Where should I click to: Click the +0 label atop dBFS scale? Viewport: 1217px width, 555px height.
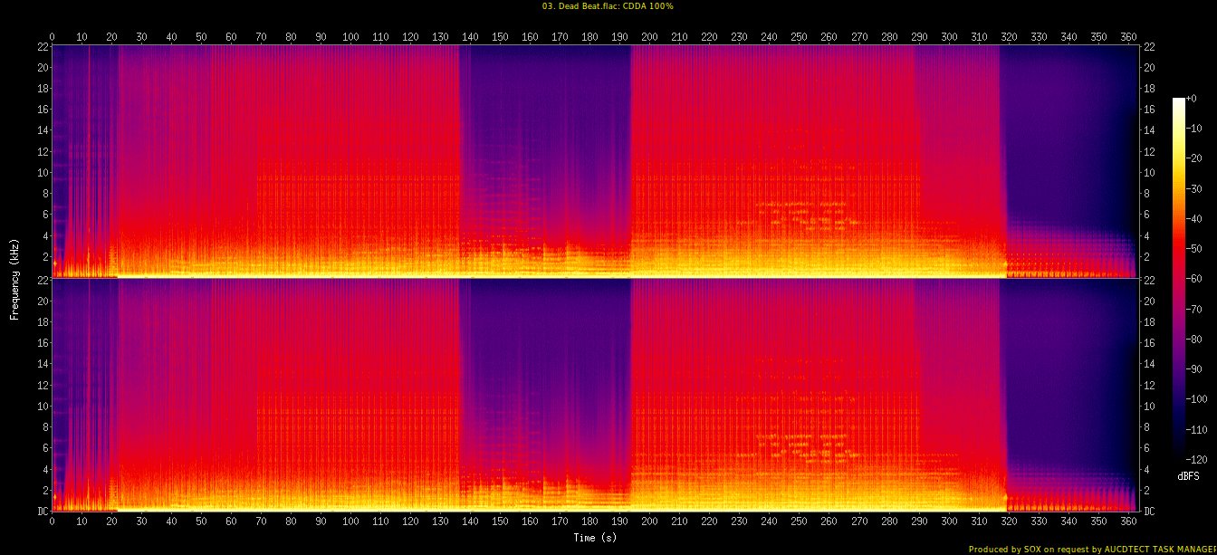click(1191, 98)
